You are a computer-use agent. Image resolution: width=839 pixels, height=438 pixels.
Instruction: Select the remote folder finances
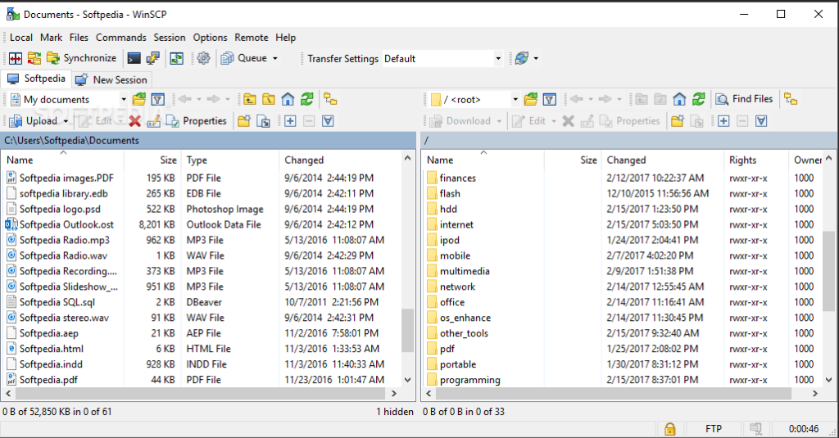[x=457, y=178]
